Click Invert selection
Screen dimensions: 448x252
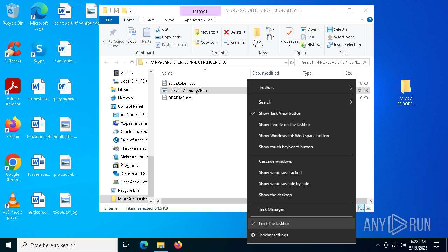(344, 45)
